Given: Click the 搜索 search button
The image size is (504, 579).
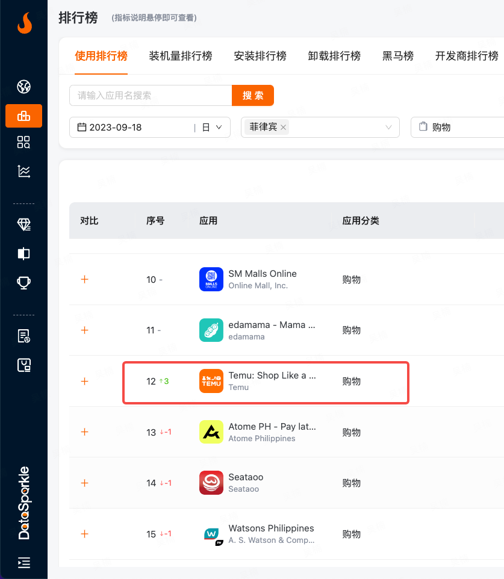Looking at the screenshot, I should pyautogui.click(x=253, y=95).
